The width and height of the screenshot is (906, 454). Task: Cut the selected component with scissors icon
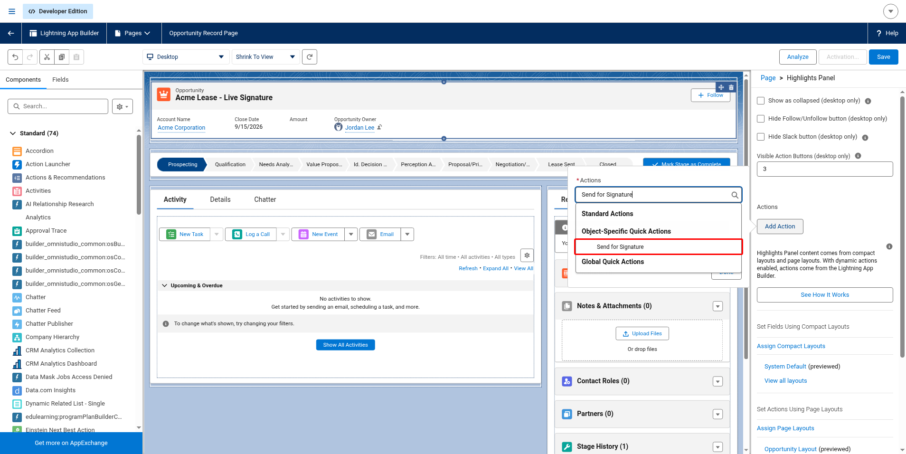[47, 57]
